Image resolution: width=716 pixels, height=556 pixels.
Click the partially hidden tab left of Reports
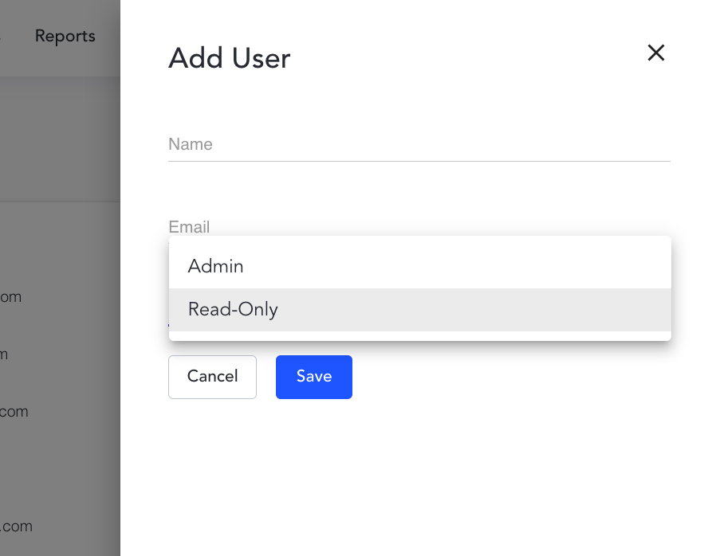pyautogui.click(x=2, y=37)
